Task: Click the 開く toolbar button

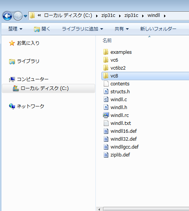Action: tap(42, 29)
